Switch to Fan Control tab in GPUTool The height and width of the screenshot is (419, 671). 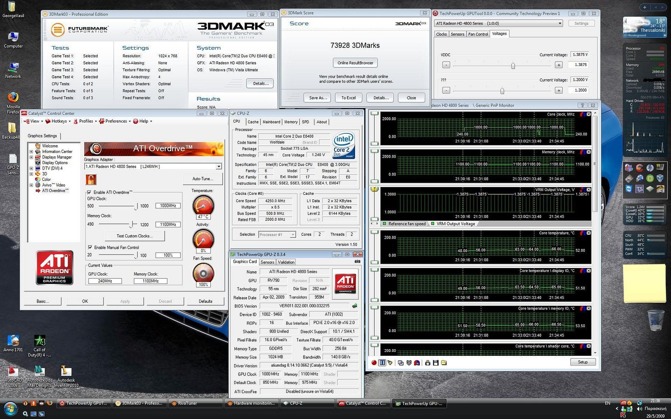pyautogui.click(x=478, y=34)
